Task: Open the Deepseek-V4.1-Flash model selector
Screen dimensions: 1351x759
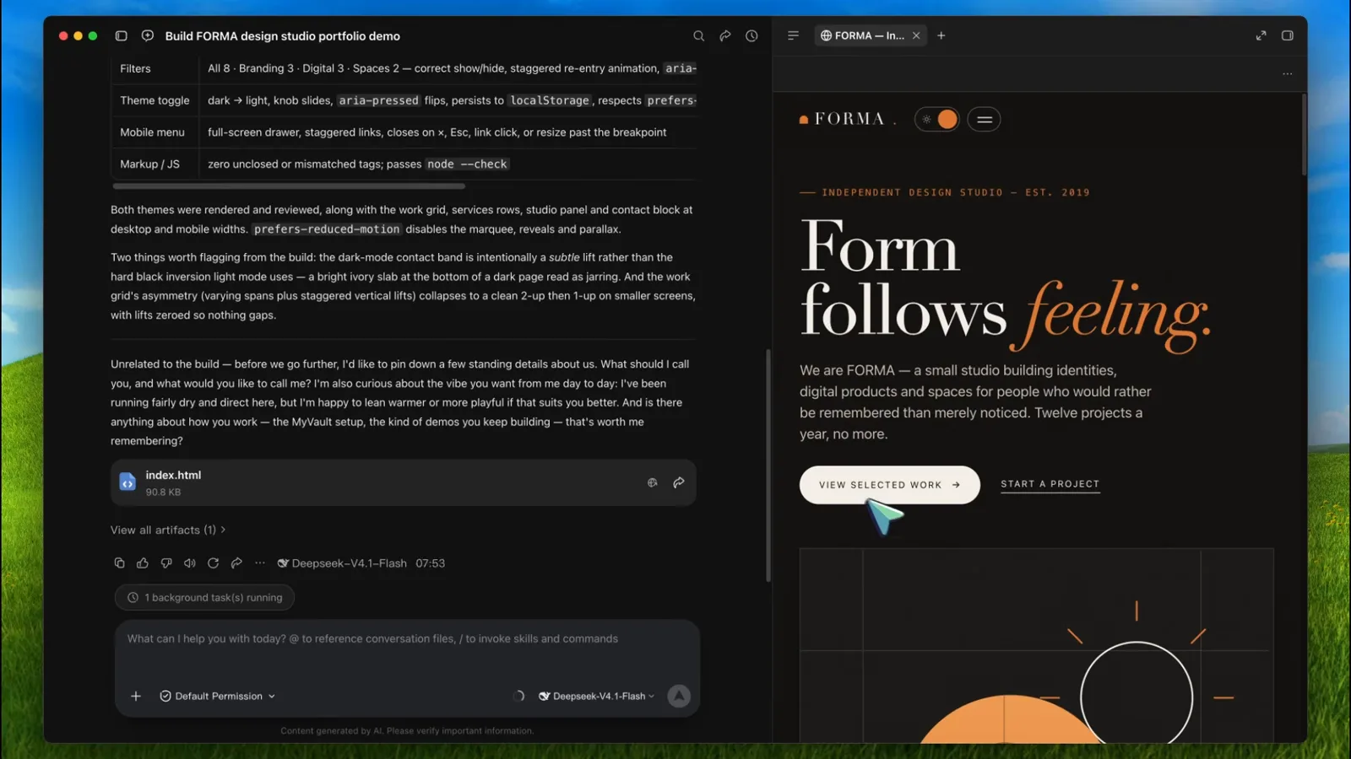Action: (x=597, y=697)
